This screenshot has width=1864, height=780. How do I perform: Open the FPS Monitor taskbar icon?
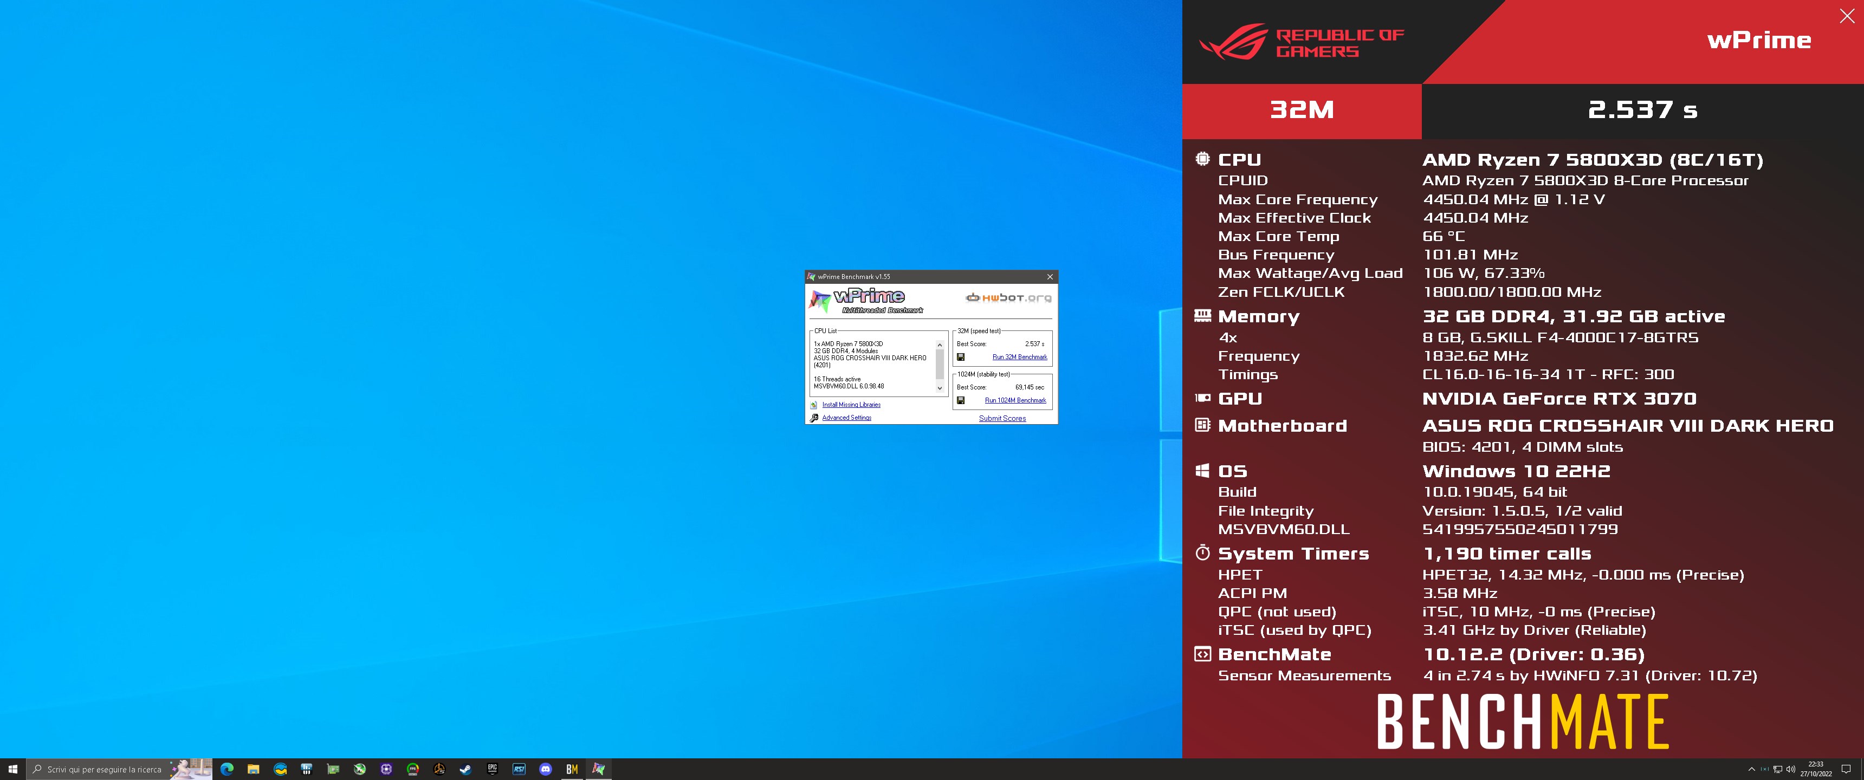[412, 769]
